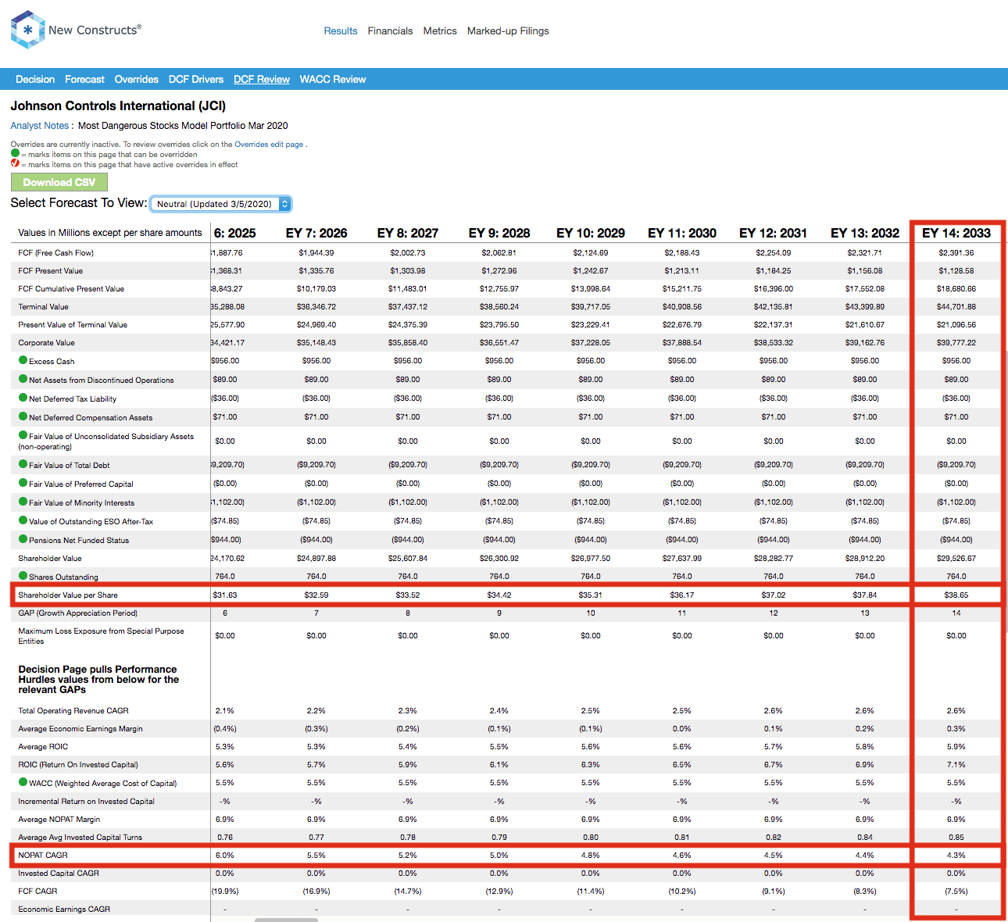1008x922 pixels.
Task: Click the EY 7: 2026 column header
Action: (316, 233)
